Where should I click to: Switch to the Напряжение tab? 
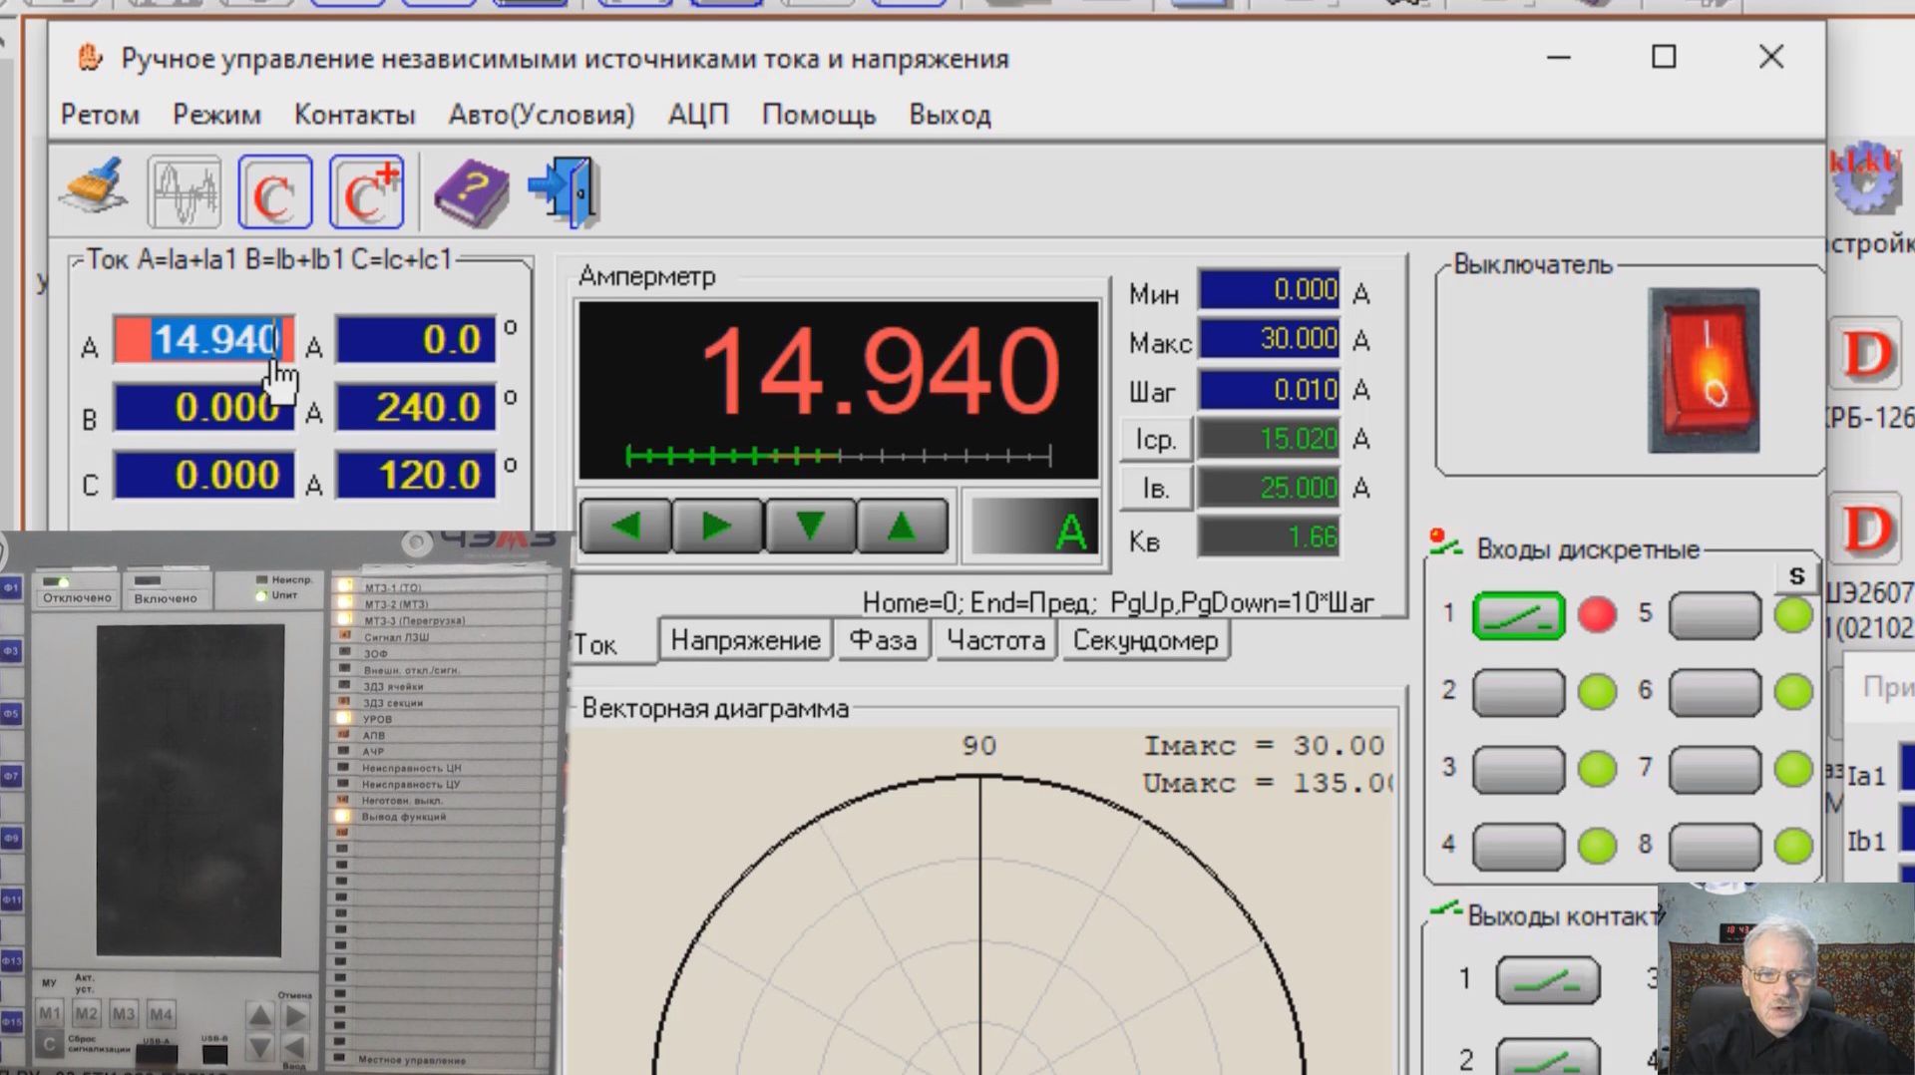(745, 640)
